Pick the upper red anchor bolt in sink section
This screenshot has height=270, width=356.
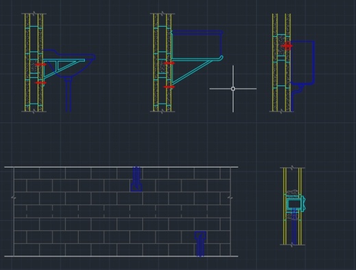(40, 64)
